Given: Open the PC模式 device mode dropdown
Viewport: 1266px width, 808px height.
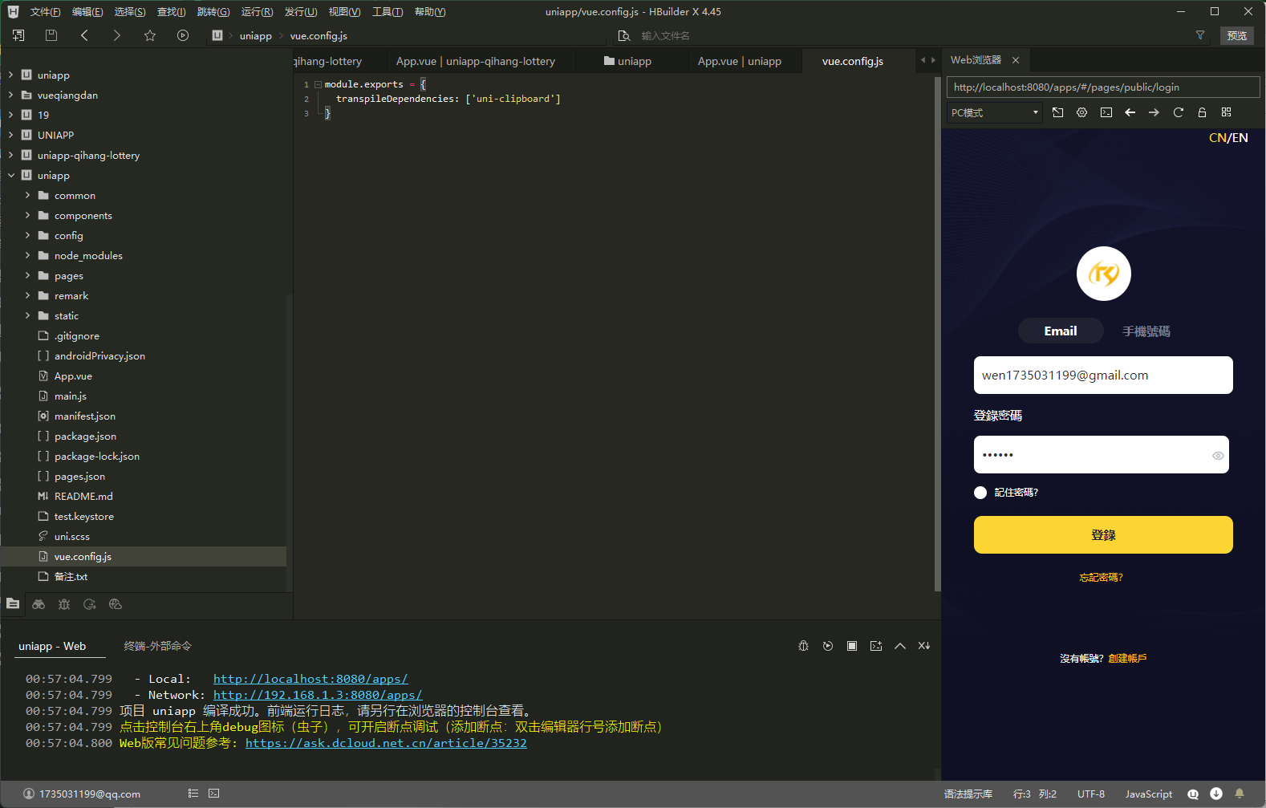Looking at the screenshot, I should tap(994, 112).
